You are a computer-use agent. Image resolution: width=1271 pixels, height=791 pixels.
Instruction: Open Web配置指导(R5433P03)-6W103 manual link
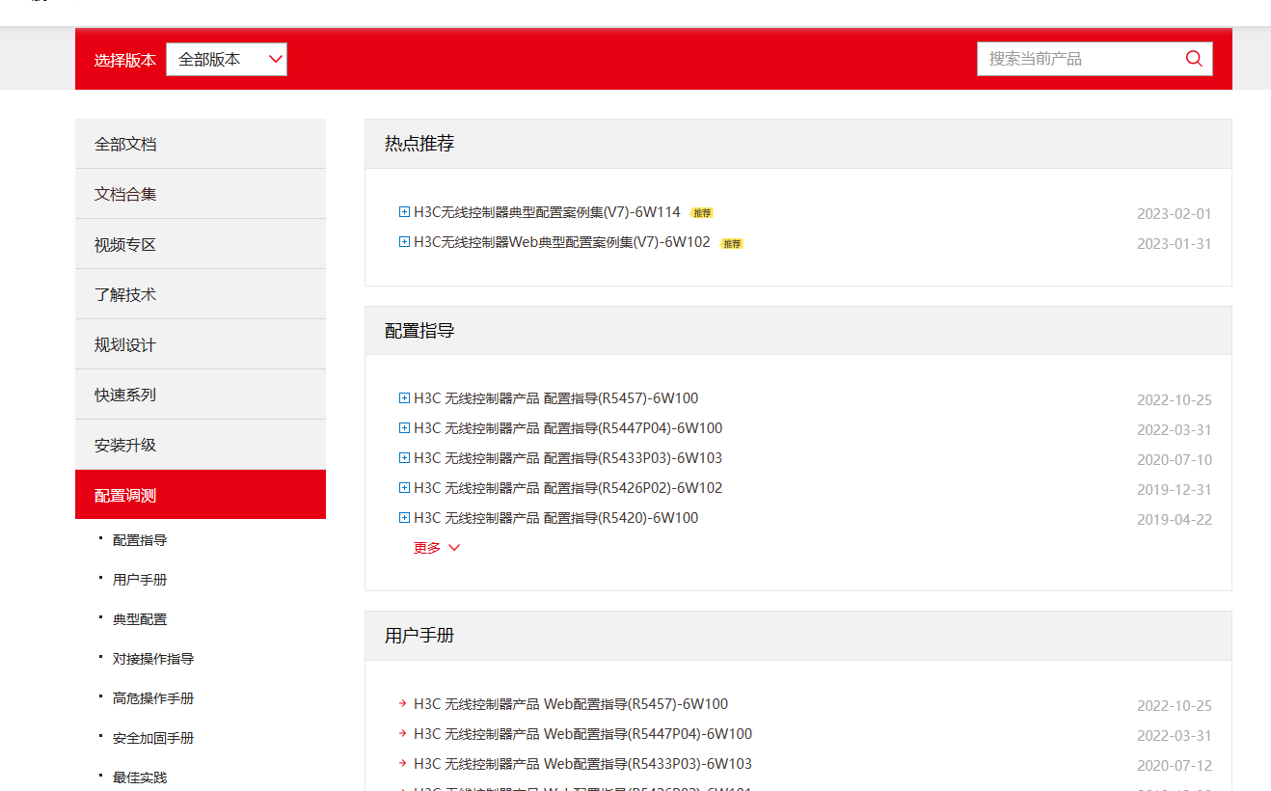coord(583,764)
